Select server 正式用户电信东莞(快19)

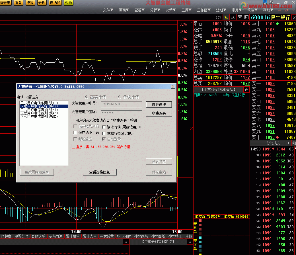coord(44,103)
